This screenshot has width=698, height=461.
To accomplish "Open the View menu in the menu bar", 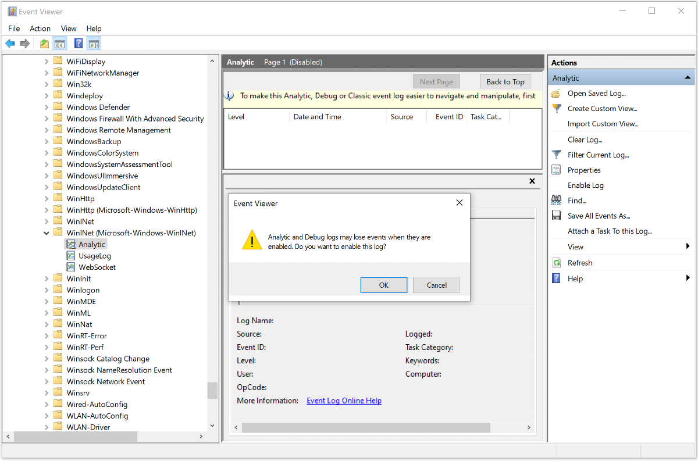I will coord(69,28).
